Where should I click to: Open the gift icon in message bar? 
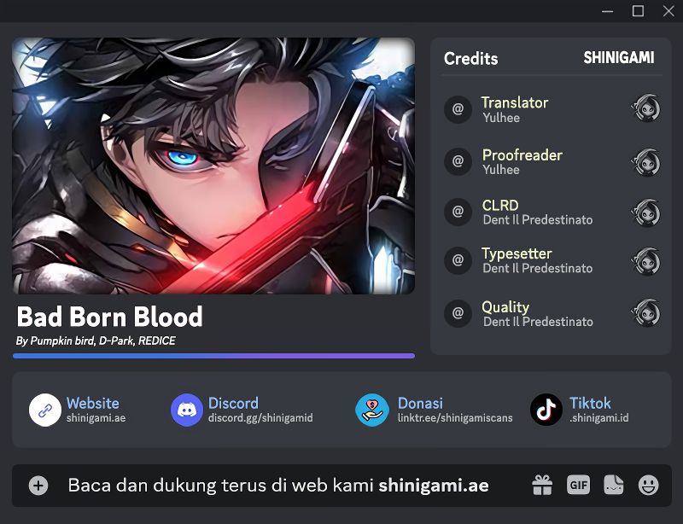click(x=542, y=485)
